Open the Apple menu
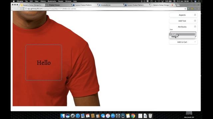The image size is (213, 119). 14,1
